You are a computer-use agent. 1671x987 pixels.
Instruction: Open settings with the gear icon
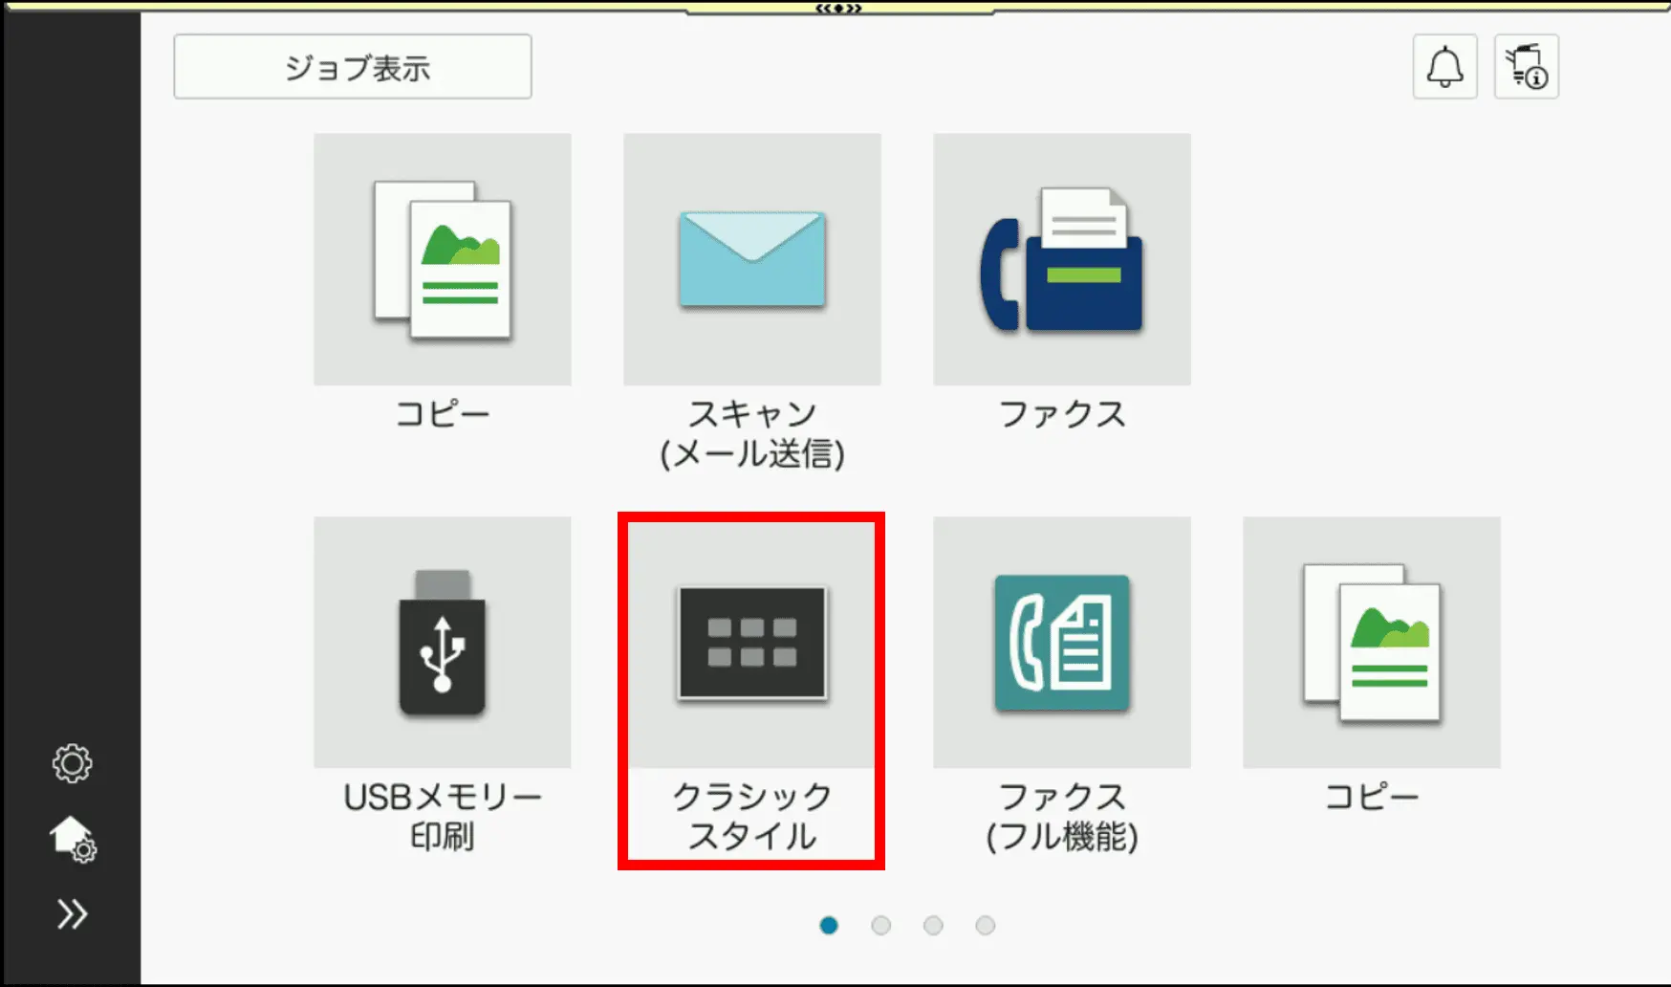click(72, 763)
